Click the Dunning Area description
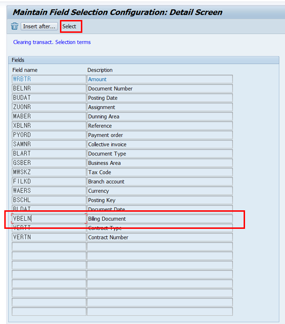285x324 pixels. coord(160,117)
